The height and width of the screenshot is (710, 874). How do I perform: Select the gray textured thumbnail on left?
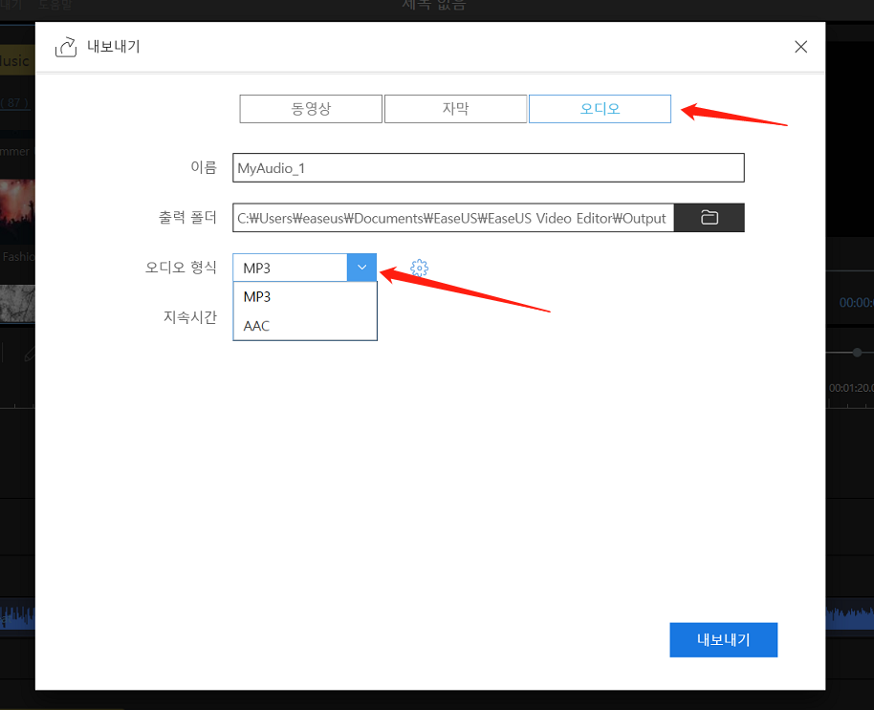point(17,303)
